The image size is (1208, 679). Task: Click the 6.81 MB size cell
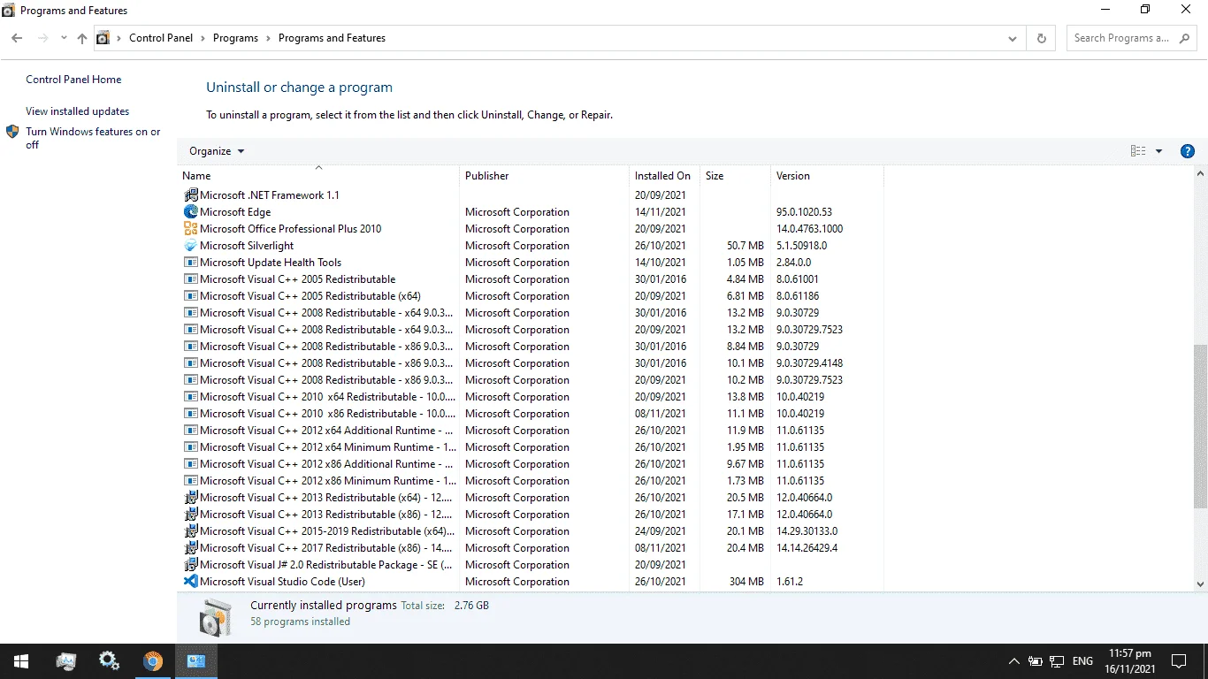pos(745,296)
